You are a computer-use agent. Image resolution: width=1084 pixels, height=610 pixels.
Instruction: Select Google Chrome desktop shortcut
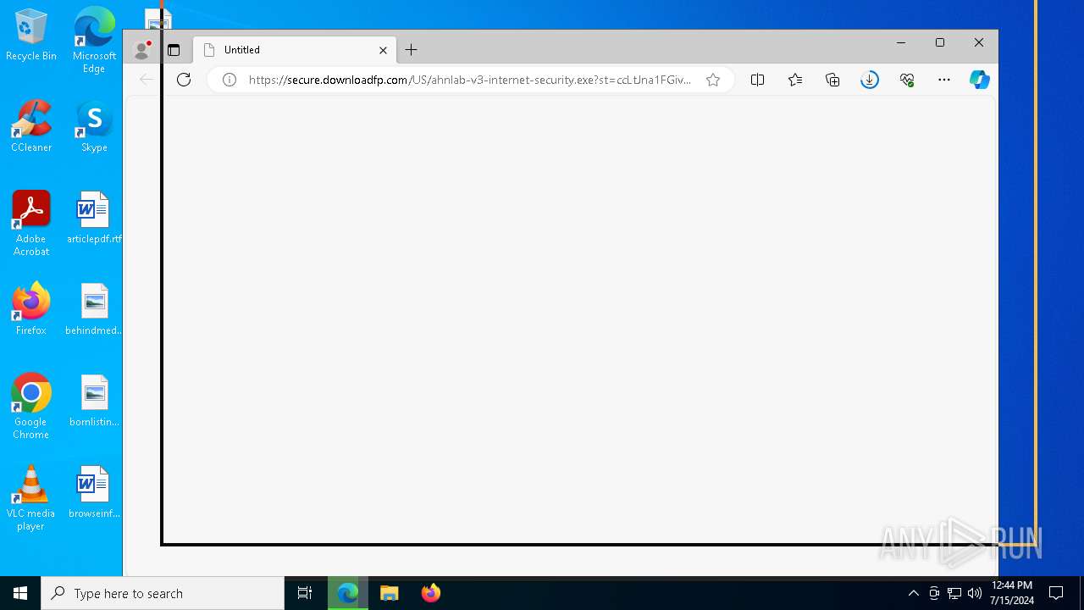click(x=31, y=407)
